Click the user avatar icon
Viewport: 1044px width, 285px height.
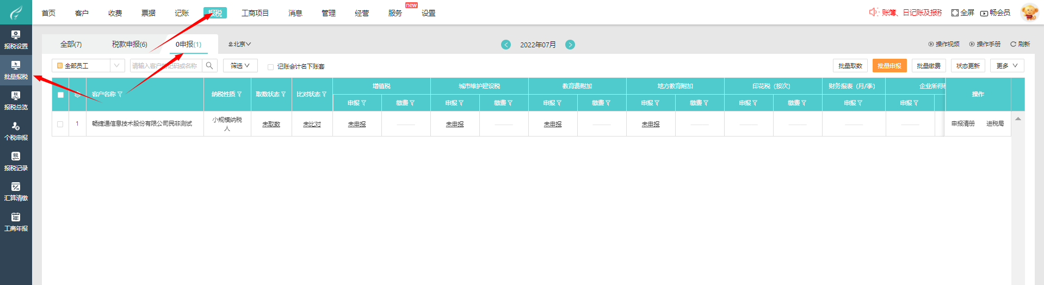[1029, 12]
